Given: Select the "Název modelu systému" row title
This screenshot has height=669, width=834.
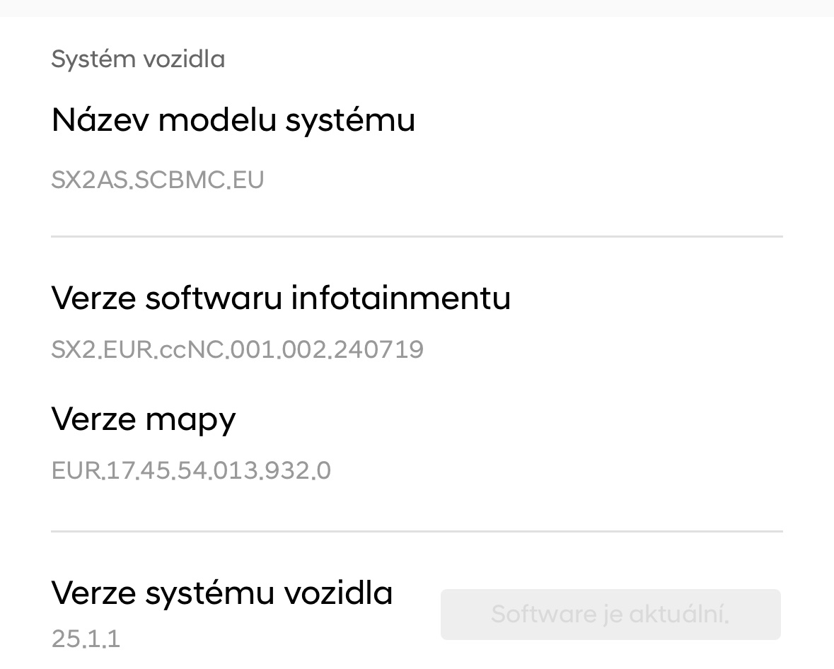Looking at the screenshot, I should pyautogui.click(x=233, y=120).
